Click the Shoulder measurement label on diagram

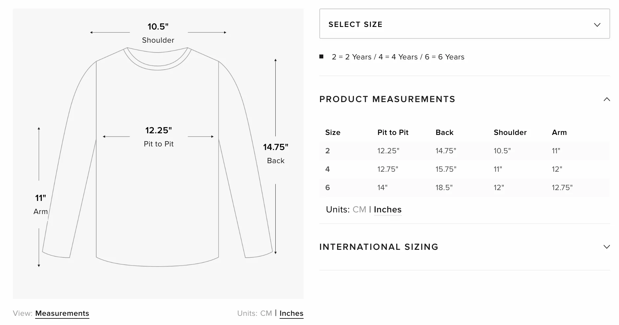point(158,40)
